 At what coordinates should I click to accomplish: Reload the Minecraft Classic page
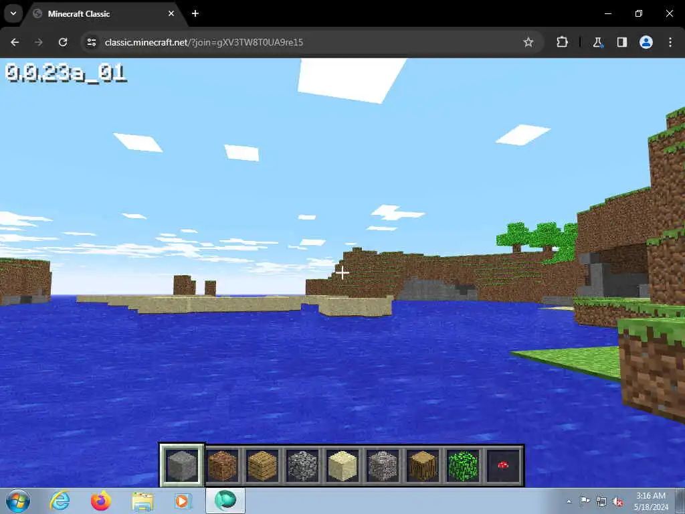63,42
